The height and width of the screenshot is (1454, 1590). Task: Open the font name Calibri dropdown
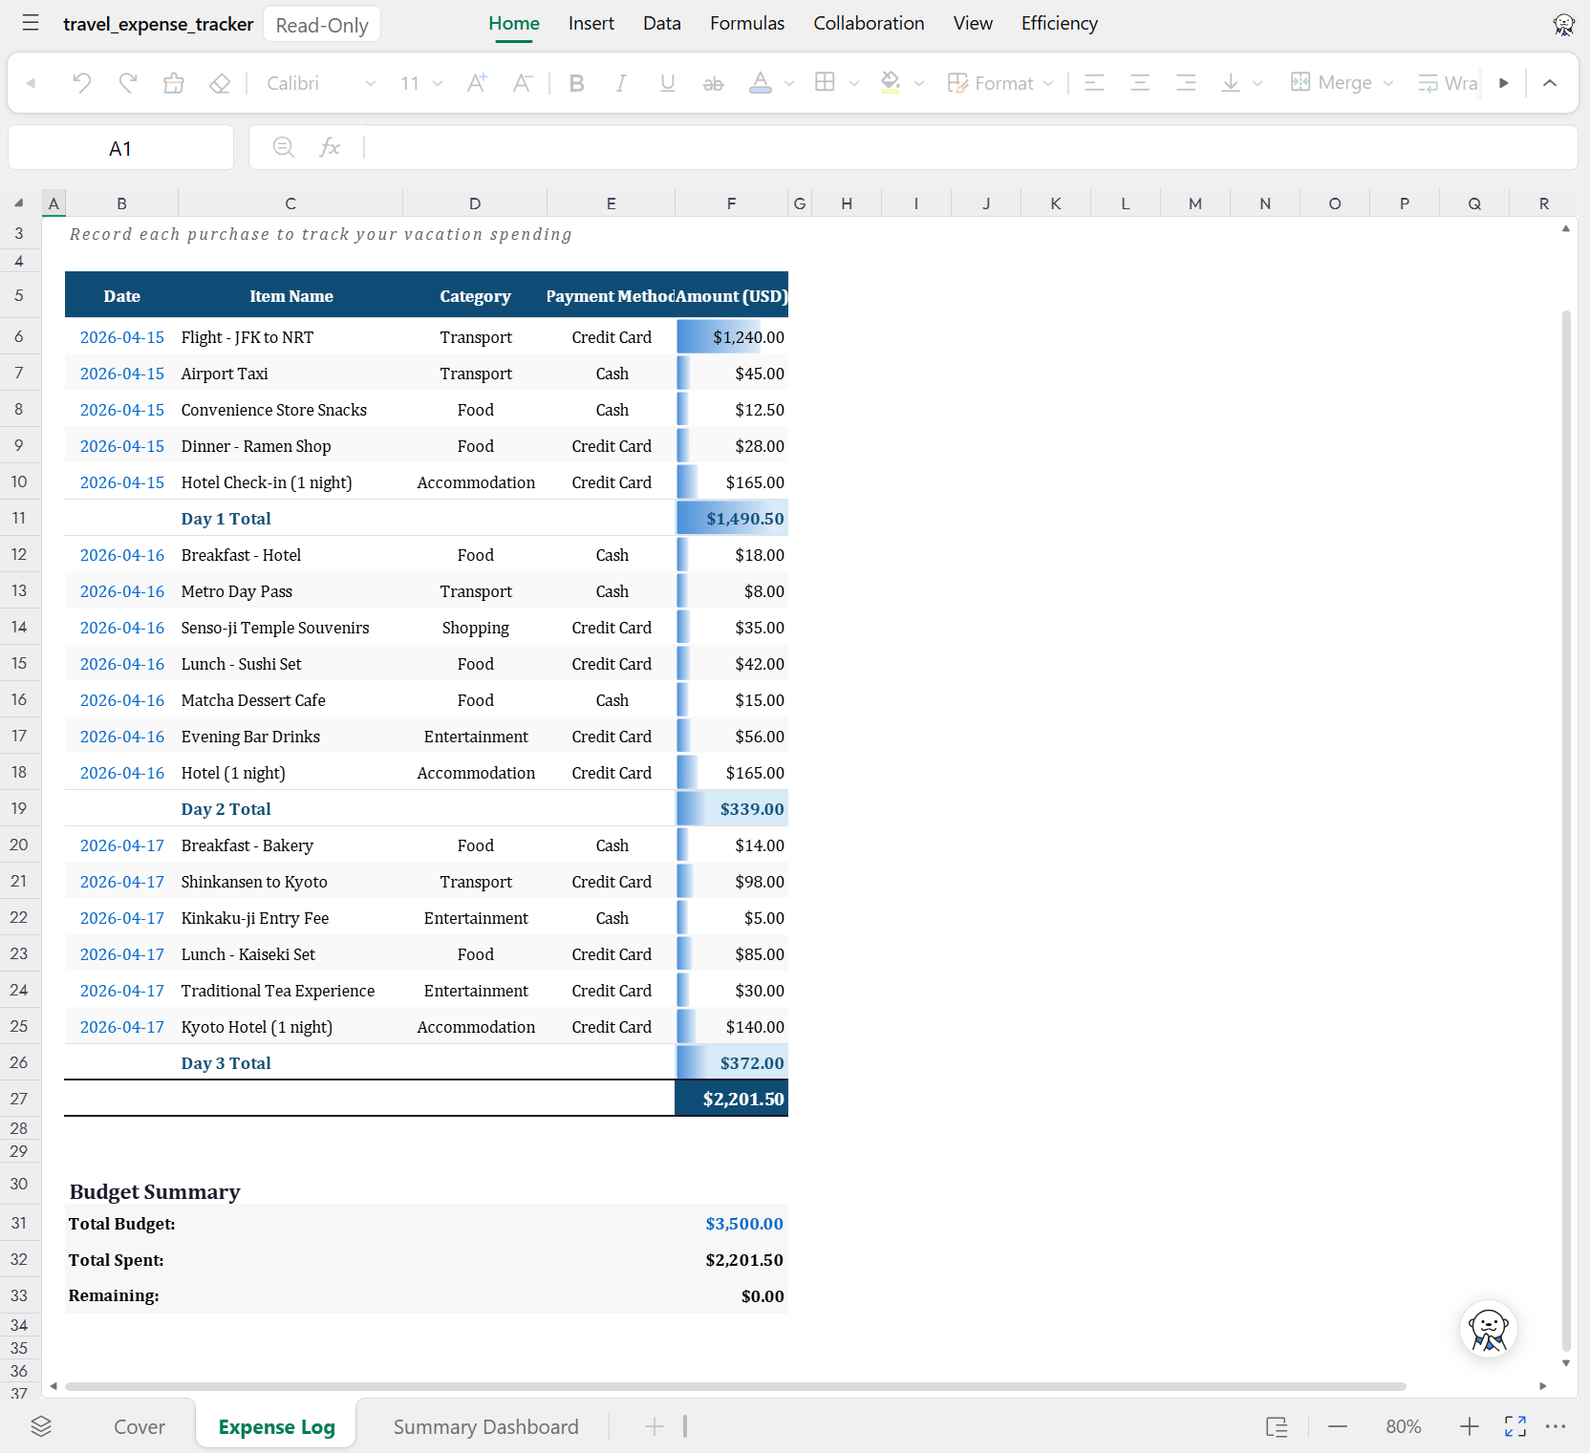[320, 83]
